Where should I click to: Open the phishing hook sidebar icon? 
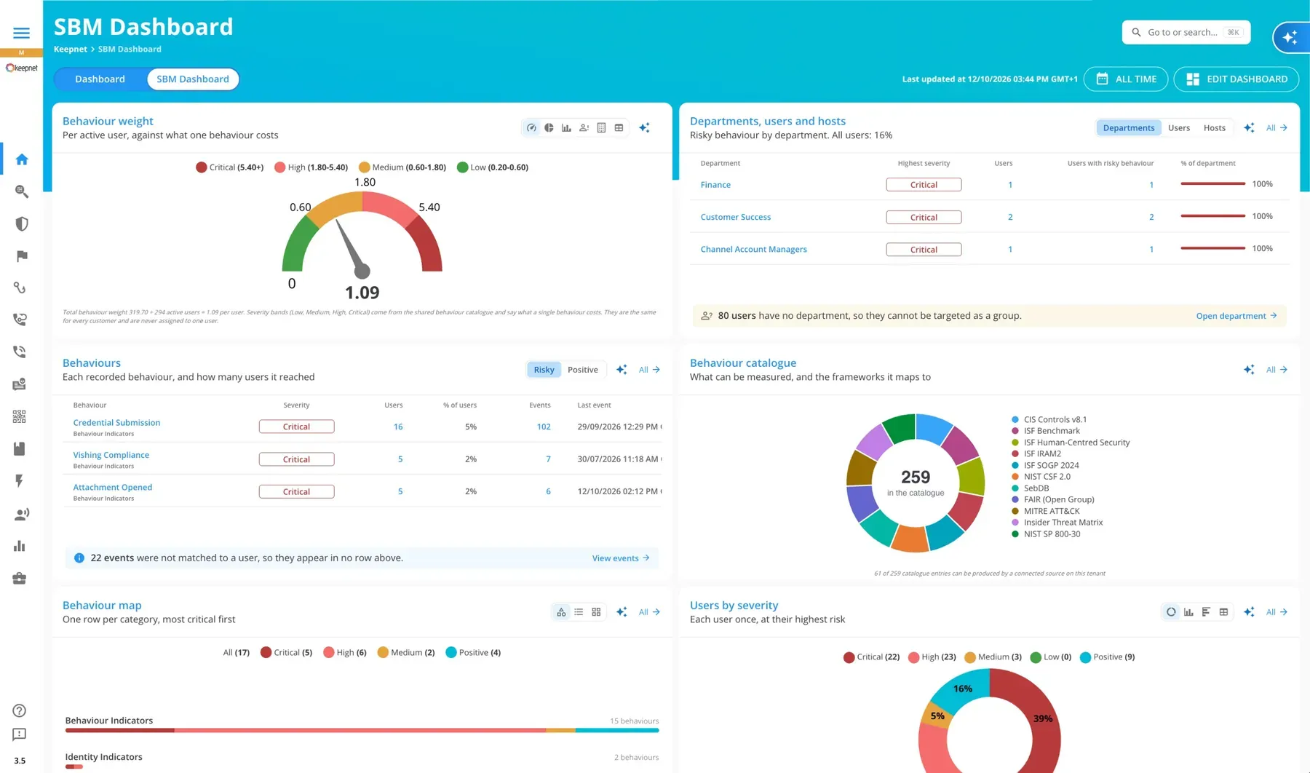[20, 288]
